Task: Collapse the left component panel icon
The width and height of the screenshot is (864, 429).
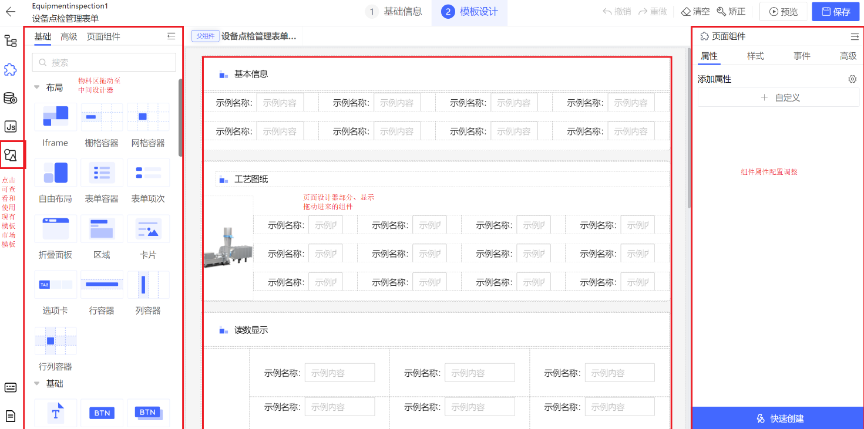Action: [171, 36]
